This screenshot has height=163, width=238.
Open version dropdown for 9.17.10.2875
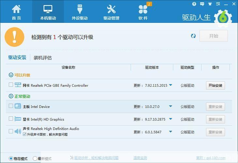171,119
